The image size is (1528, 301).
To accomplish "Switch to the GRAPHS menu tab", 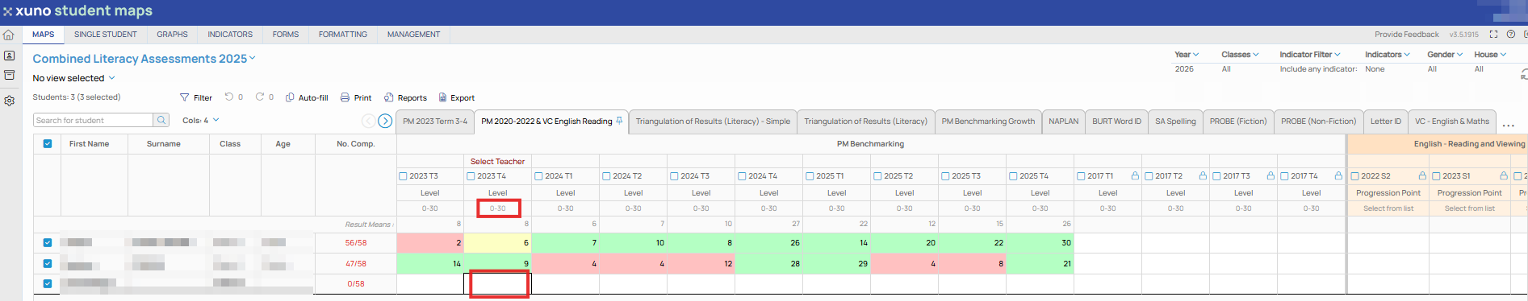I will 172,35.
